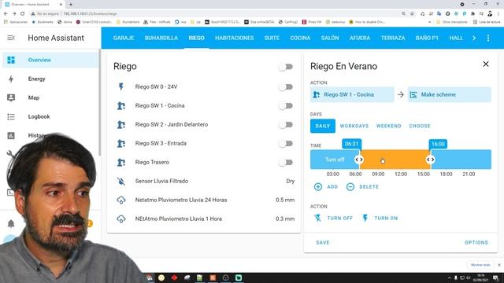
Task: Click the Netatmo Pluviometro Lluvia 24 Horas icon
Action: click(121, 200)
